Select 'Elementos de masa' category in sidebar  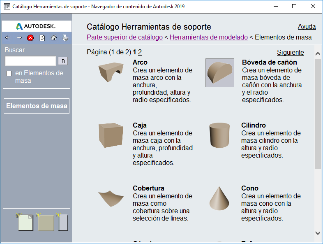click(37, 106)
